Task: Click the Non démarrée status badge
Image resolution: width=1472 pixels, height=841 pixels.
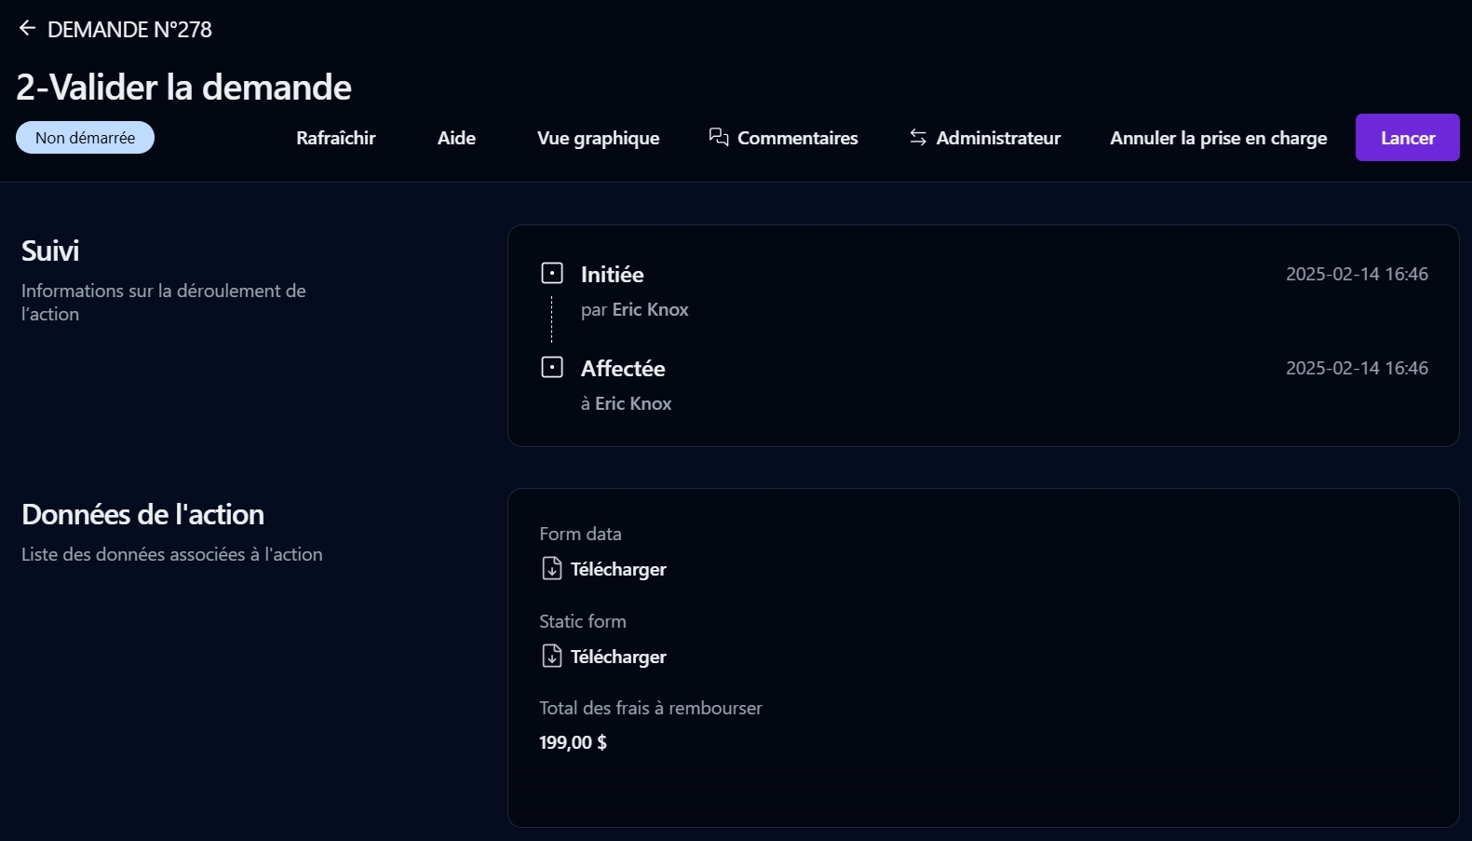Action: [x=85, y=138]
